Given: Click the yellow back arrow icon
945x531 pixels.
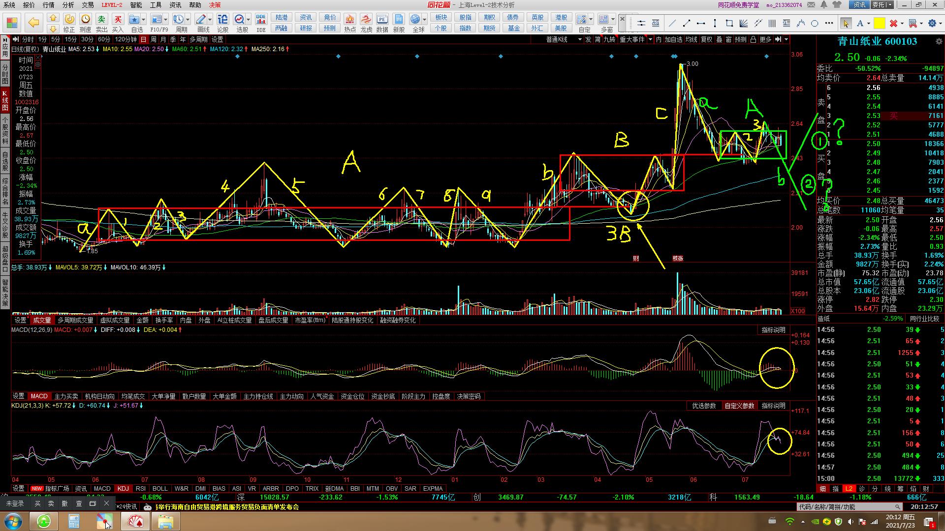Looking at the screenshot, I should [x=33, y=23].
